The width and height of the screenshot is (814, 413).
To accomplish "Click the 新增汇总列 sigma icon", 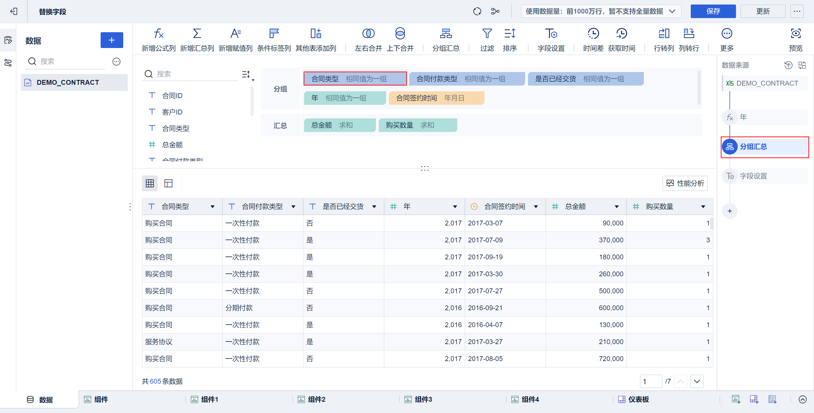I will coord(197,33).
